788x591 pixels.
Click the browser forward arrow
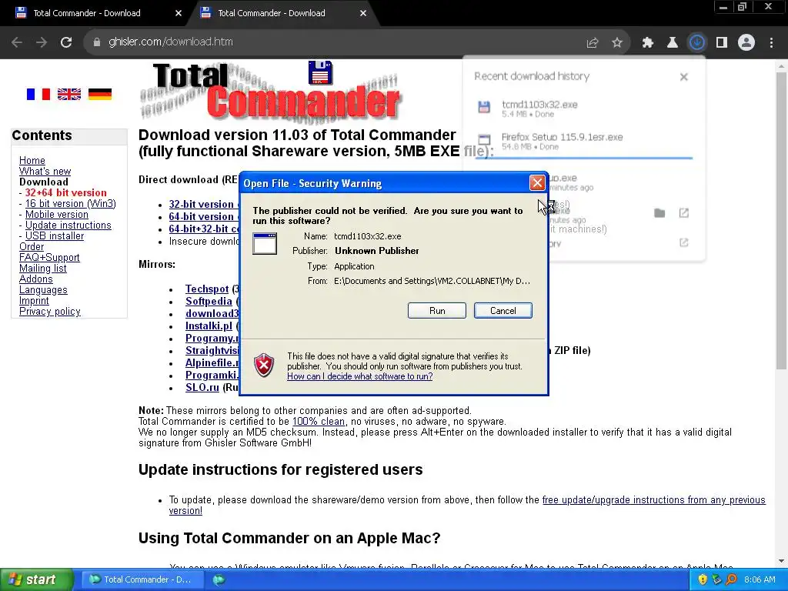[x=42, y=42]
